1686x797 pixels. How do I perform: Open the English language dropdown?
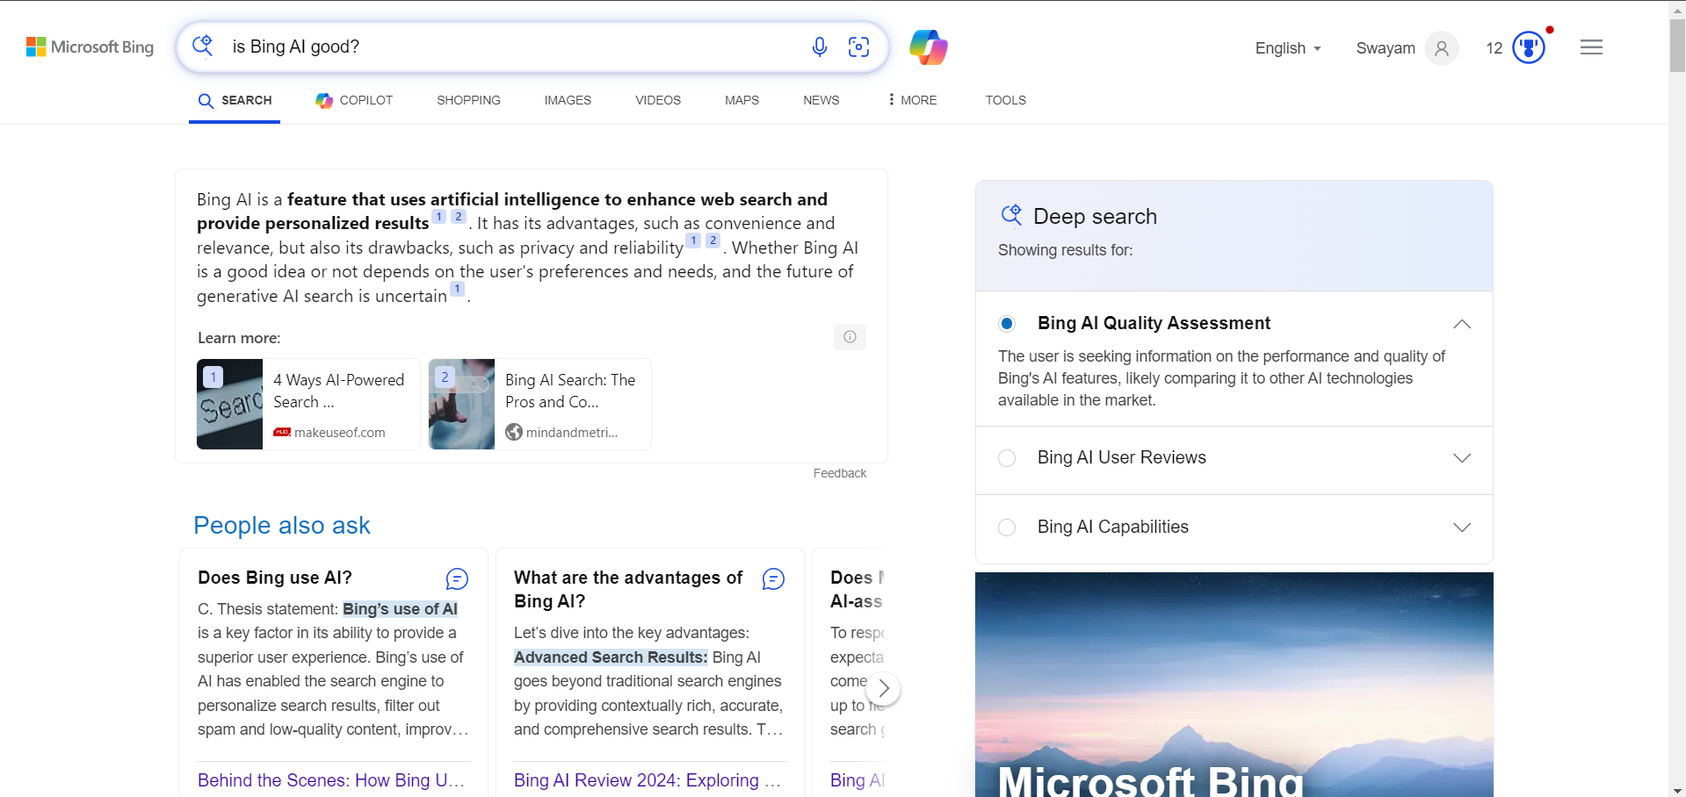click(1286, 48)
